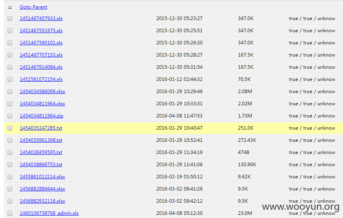343x218 pixels.
Task: Open file 1454035961398.txt
Action: [41, 140]
